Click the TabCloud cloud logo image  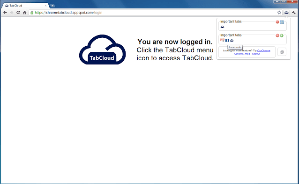pos(102,50)
